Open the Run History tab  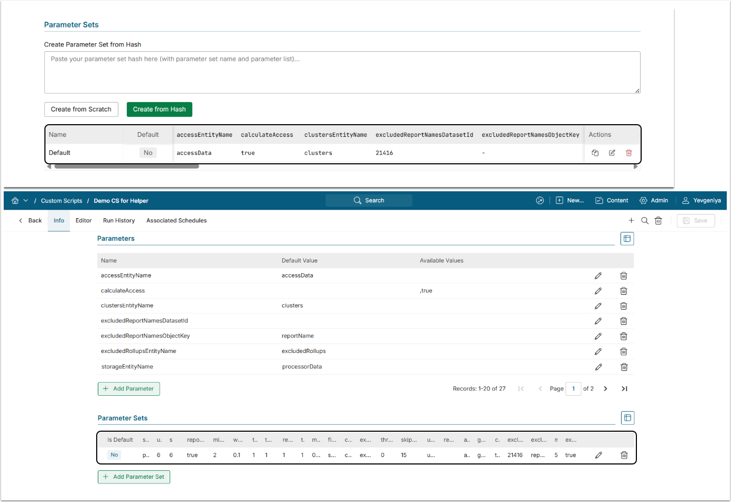tap(119, 221)
